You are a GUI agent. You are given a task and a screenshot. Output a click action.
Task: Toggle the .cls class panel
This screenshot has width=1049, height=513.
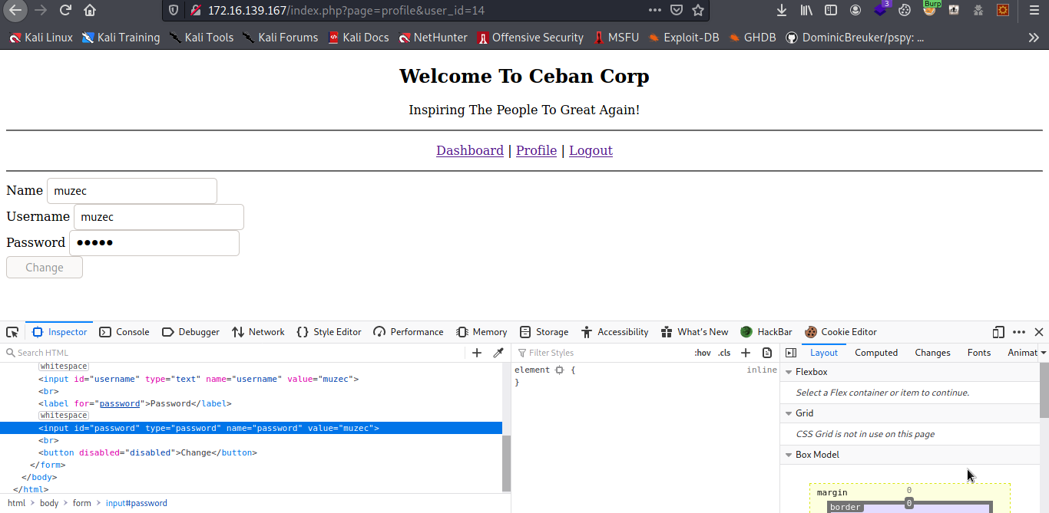coord(724,353)
